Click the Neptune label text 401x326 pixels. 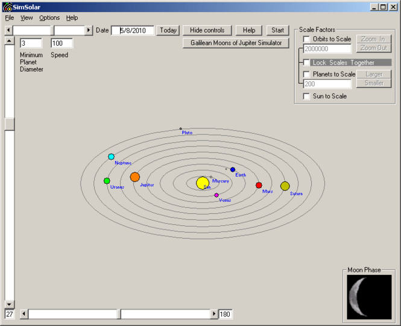pyautogui.click(x=123, y=163)
